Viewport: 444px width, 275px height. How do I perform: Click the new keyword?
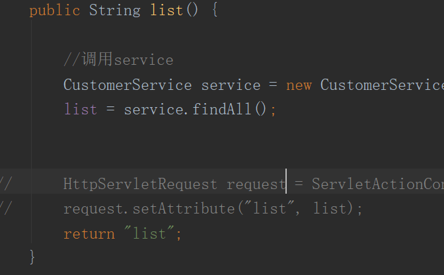pyautogui.click(x=299, y=85)
